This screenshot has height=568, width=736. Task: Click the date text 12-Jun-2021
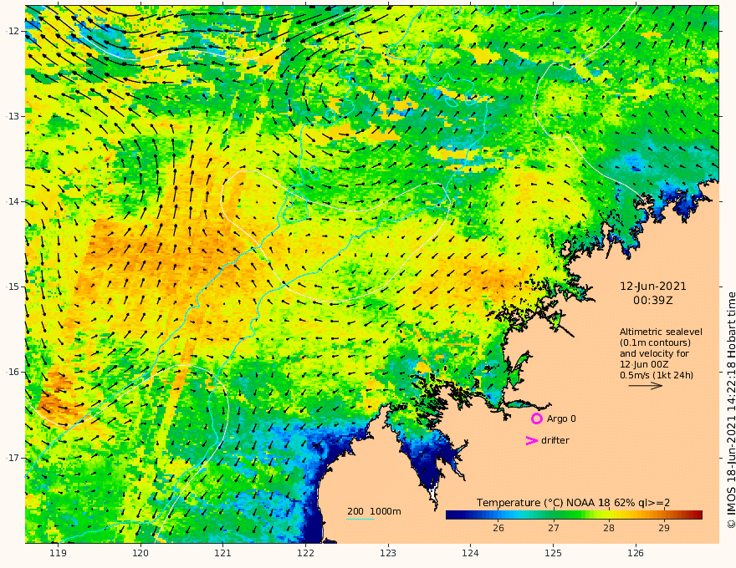point(653,287)
